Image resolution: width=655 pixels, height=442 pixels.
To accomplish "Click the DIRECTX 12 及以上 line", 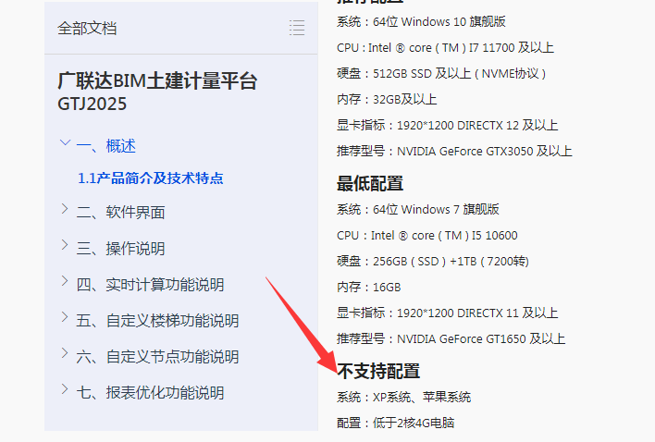I will coord(448,125).
